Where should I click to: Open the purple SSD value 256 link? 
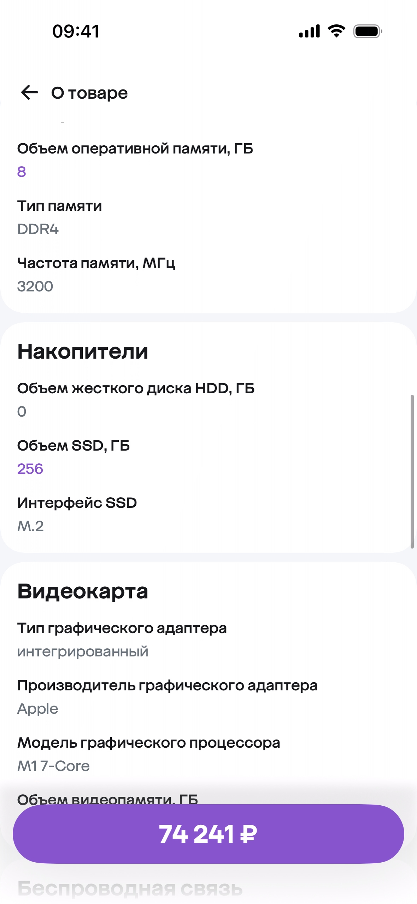(30, 469)
